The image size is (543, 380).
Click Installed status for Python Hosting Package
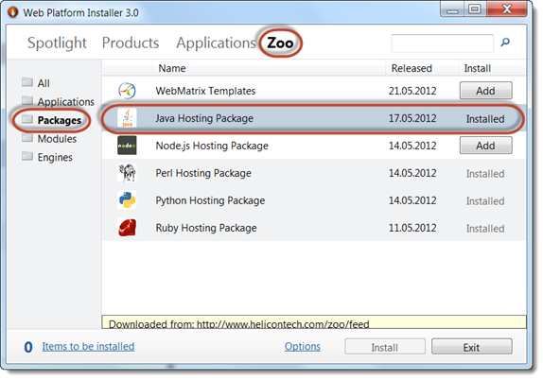tap(485, 201)
